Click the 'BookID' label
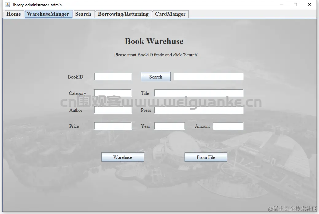The image size is (319, 214). point(76,77)
